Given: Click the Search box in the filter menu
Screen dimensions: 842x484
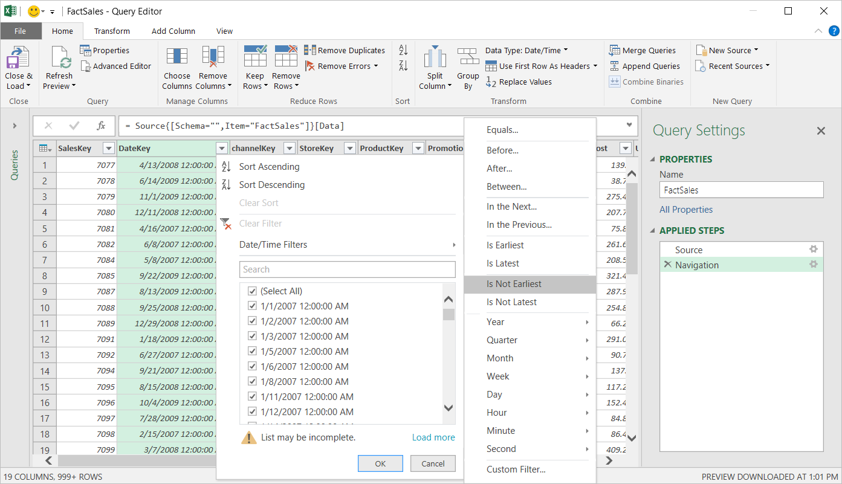Looking at the screenshot, I should 347,269.
